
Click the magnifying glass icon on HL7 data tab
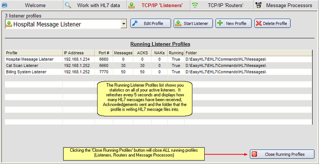68,5
